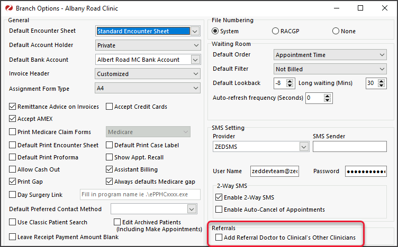The height and width of the screenshot is (247, 398).
Task: Expand the Default Bank Account dropdown
Action: [195, 60]
